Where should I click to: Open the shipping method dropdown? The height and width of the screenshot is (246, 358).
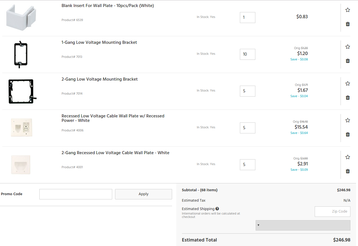[303, 225]
